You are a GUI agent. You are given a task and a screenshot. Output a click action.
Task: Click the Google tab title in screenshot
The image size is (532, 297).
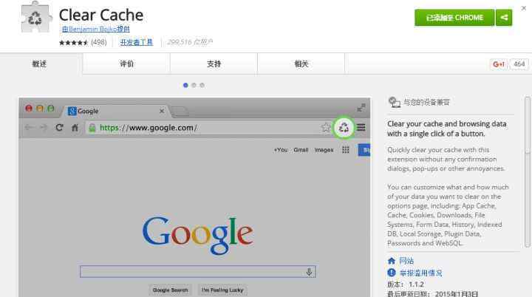point(88,111)
